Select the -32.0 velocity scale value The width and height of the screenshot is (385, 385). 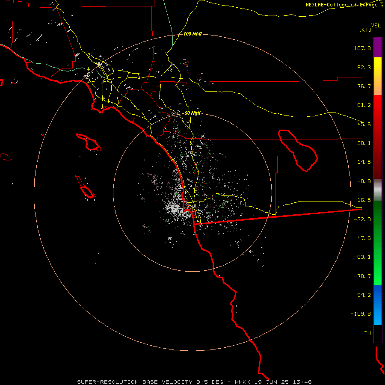coord(362,219)
